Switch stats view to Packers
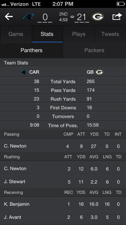Screen dimensions: 126x225 pyautogui.click(x=94, y=50)
